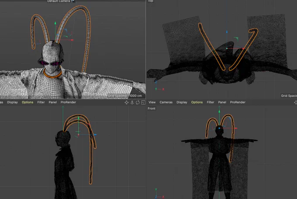
Task: Click the "1000 cm" grid spacing readout
Action: [135, 96]
